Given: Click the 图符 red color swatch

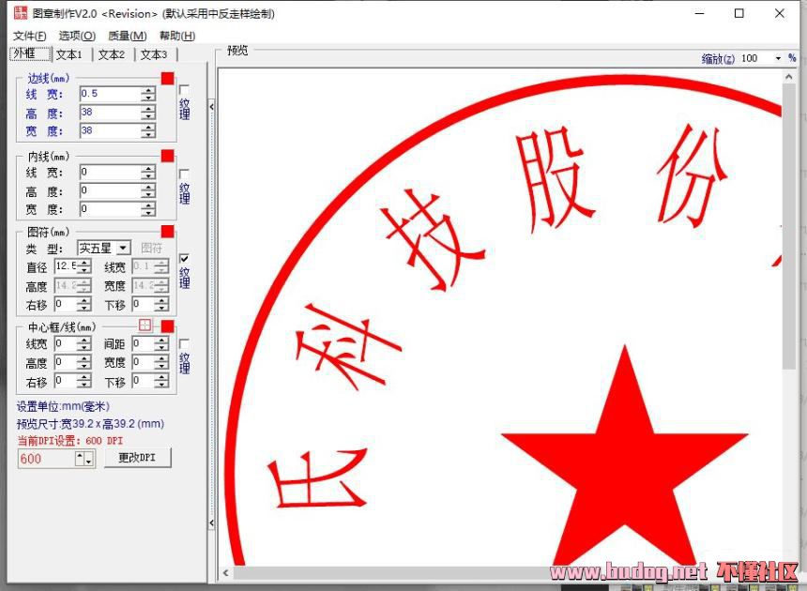Looking at the screenshot, I should pos(167,232).
